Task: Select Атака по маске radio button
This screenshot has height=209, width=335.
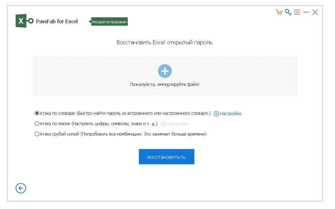Action: point(37,123)
